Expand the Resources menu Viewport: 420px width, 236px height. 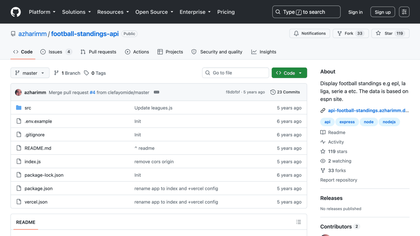coord(113,12)
